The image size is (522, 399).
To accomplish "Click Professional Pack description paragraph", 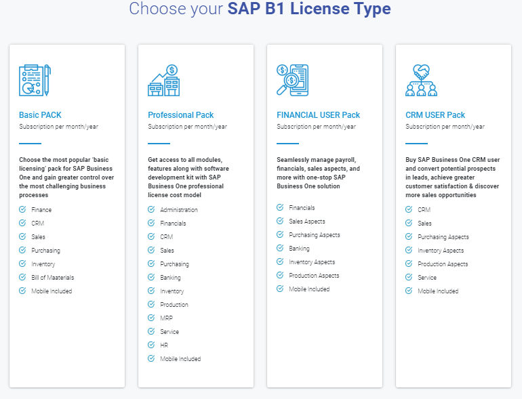I will pos(188,177).
